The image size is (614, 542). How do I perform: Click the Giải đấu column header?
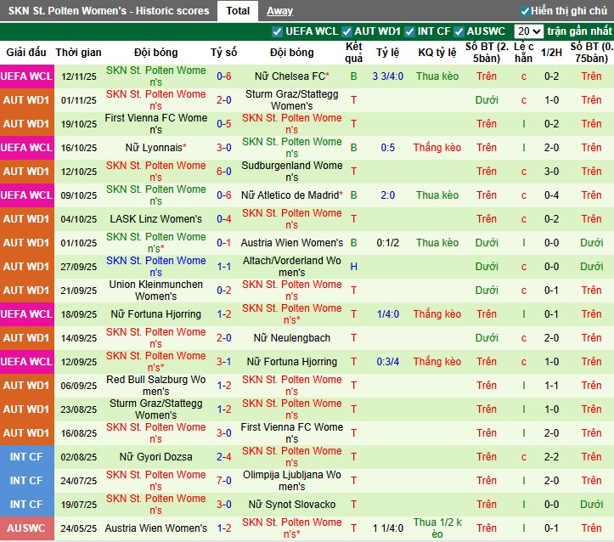(26, 53)
